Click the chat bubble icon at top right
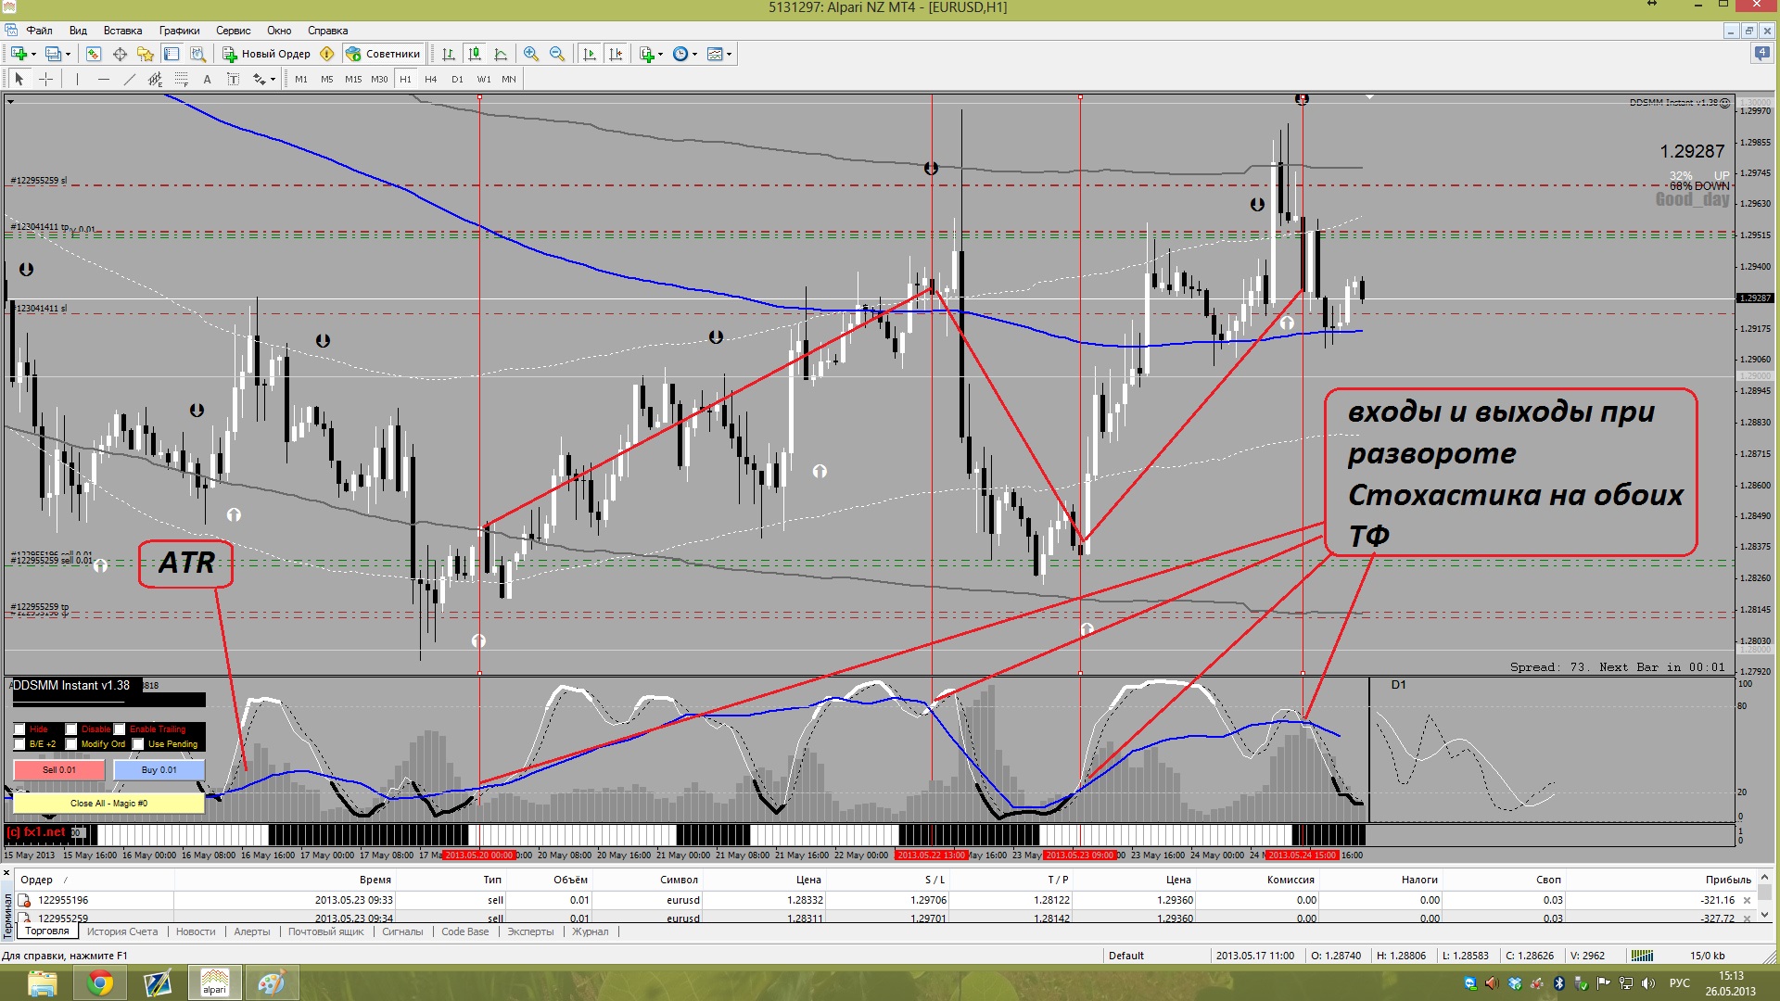 (1762, 54)
